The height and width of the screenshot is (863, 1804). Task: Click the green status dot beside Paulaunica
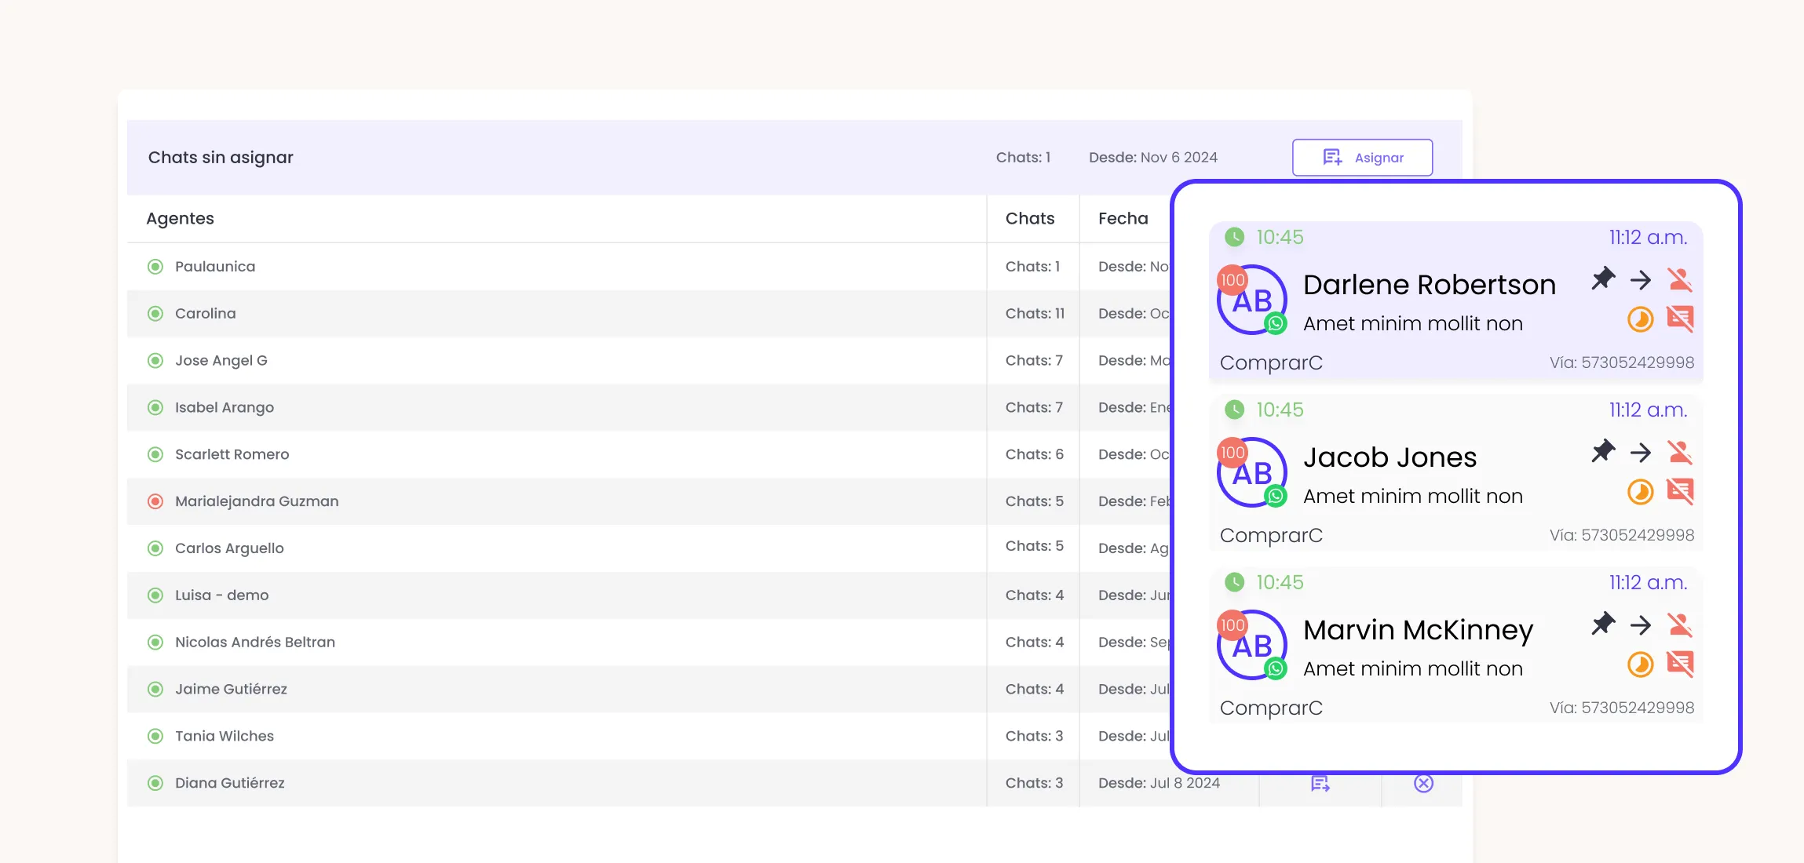[155, 267]
